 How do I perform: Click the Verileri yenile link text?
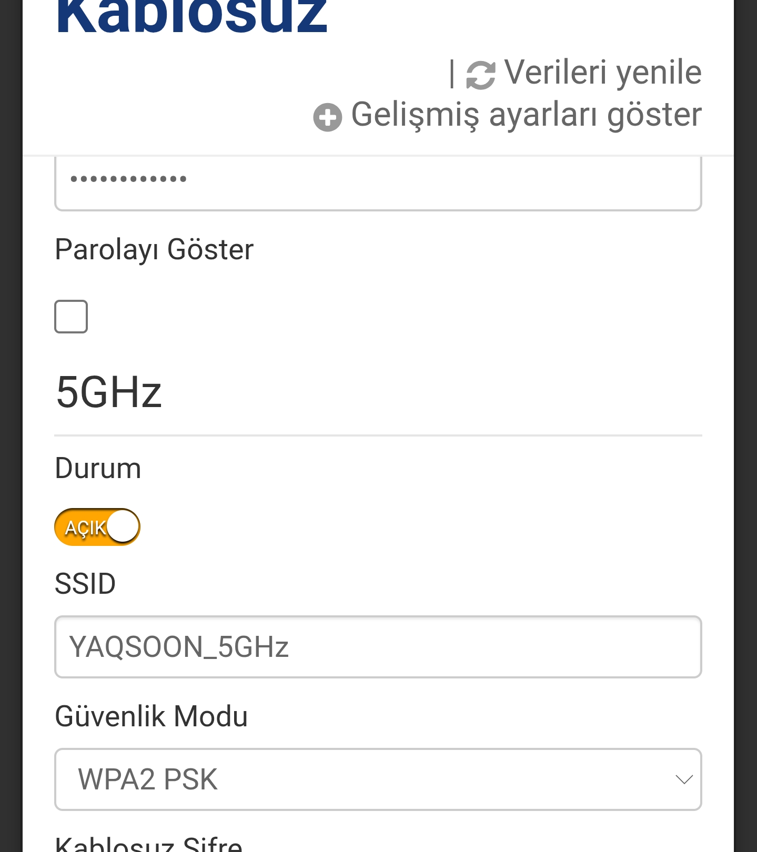pyautogui.click(x=602, y=72)
